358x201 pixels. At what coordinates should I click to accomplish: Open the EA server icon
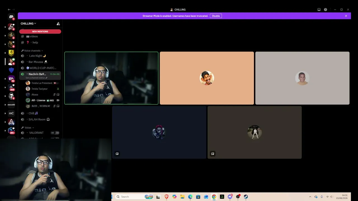[x=11, y=79]
